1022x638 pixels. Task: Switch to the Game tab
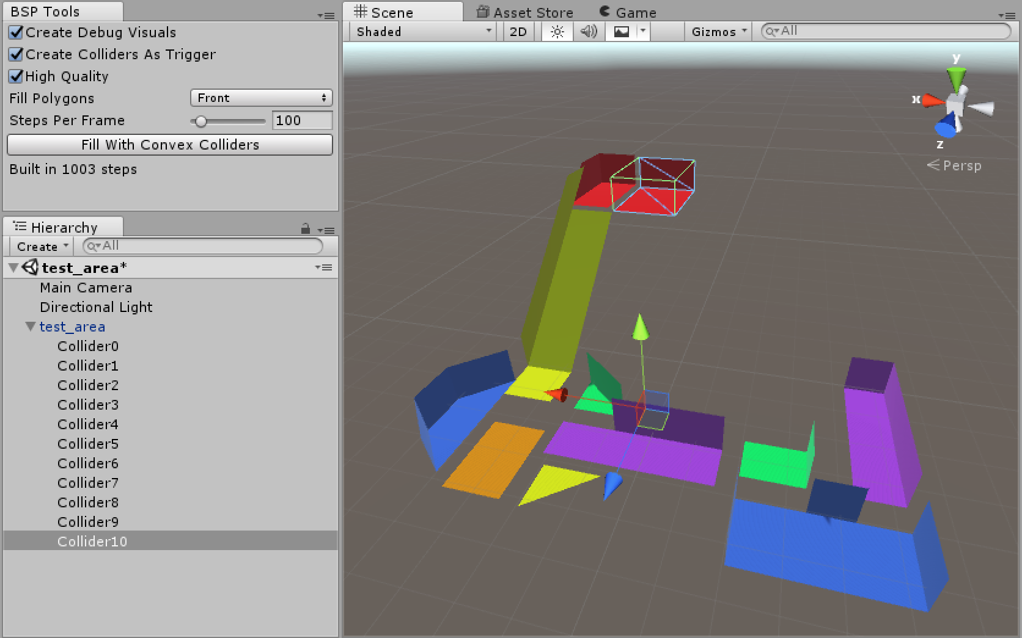628,12
